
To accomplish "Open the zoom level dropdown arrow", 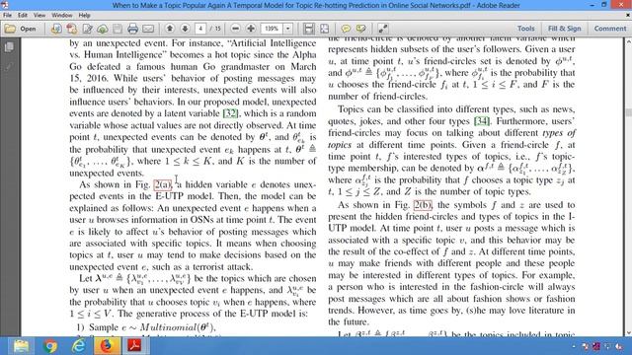I will pyautogui.click(x=287, y=29).
